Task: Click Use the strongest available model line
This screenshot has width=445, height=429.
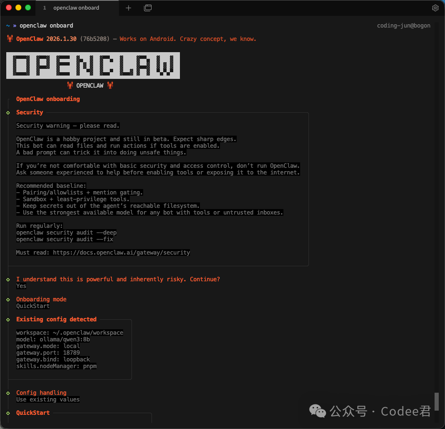Action: coord(149,212)
